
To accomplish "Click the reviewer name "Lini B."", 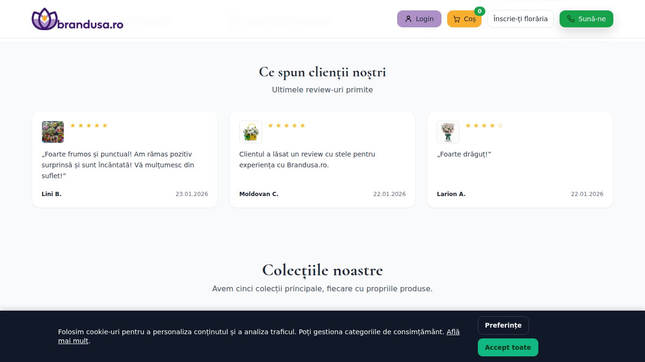I will click(51, 194).
